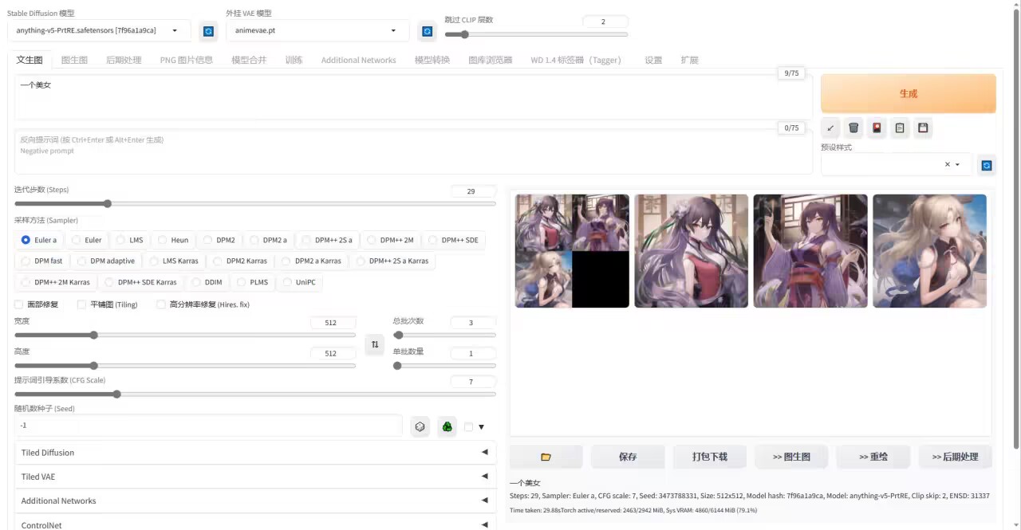Viewport: 1021px width, 530px height.
Task: Refresh the Stable Diffusion model list
Action: click(208, 31)
